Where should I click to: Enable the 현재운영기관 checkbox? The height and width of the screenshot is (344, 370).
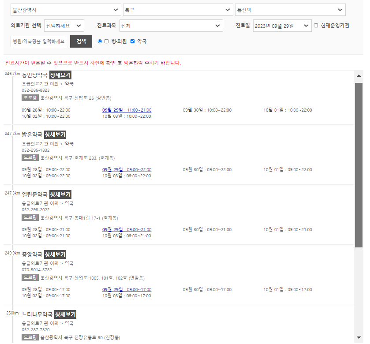(x=316, y=26)
